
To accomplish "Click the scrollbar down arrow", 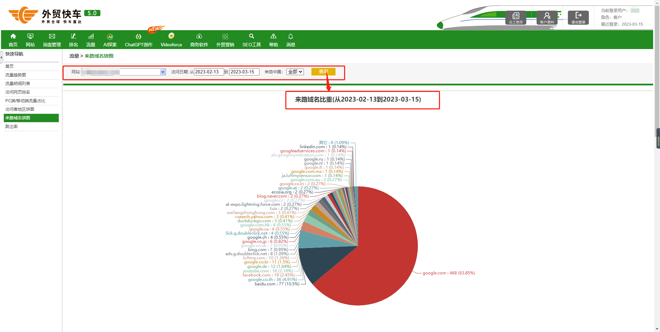I will coord(657,329).
